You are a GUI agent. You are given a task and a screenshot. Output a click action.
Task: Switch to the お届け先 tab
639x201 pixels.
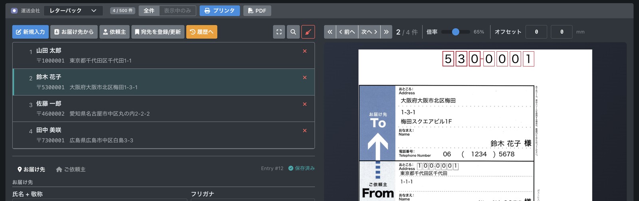coord(31,170)
